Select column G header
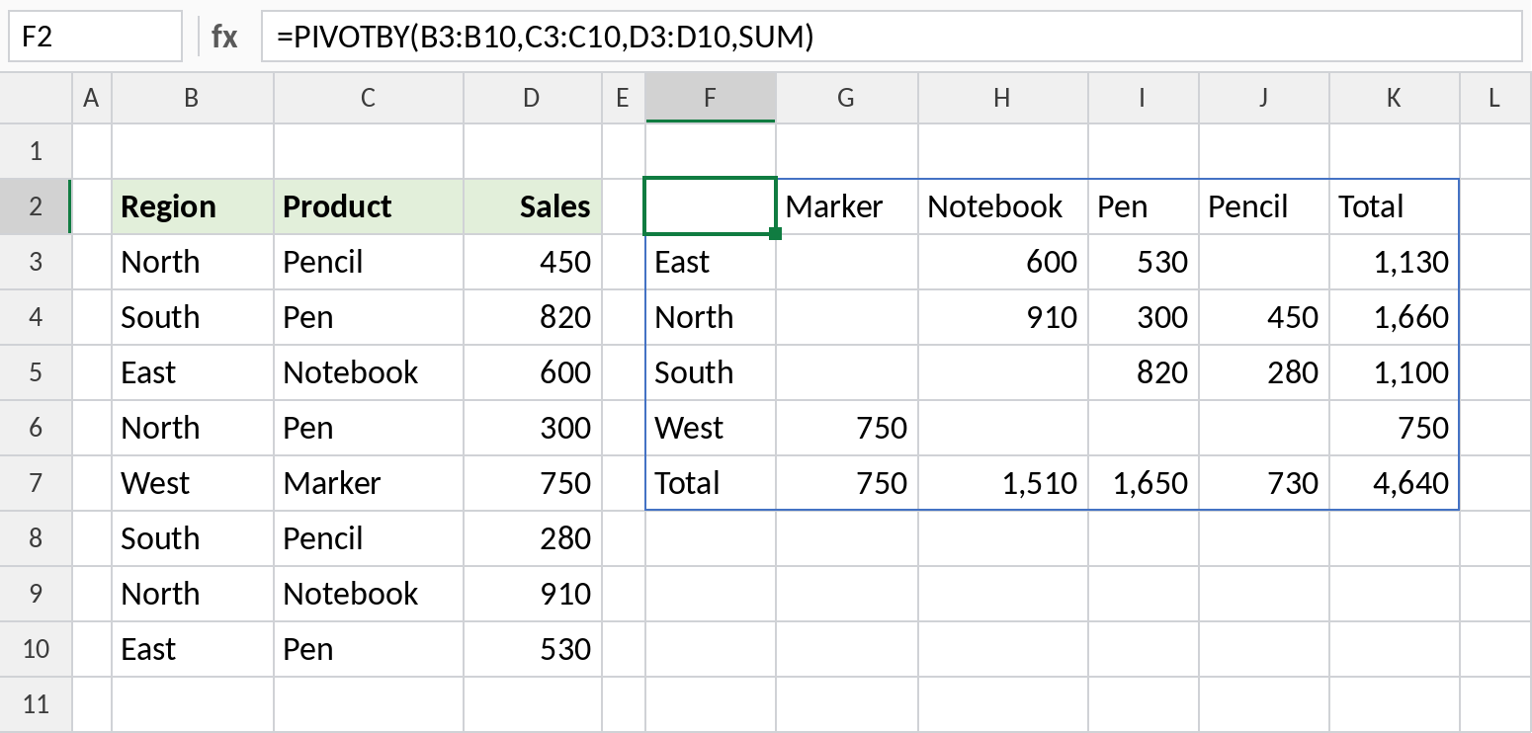The height and width of the screenshot is (733, 1532). 847,98
